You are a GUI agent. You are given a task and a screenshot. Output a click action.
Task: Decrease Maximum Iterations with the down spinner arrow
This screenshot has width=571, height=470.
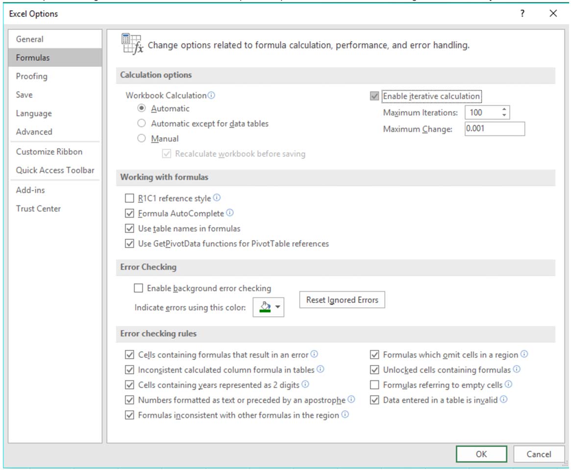[504, 115]
